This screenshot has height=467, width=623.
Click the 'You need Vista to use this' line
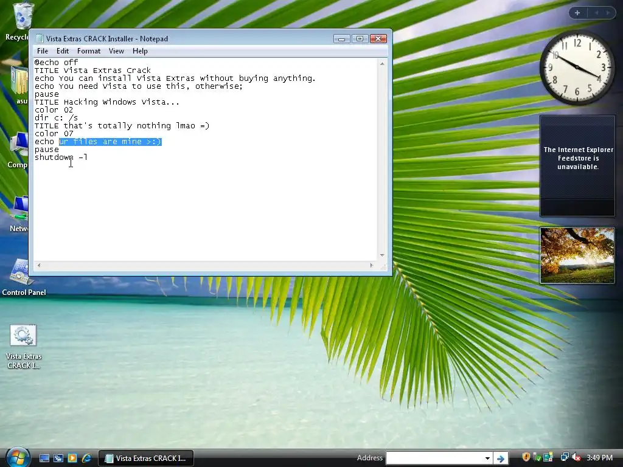[x=138, y=86]
